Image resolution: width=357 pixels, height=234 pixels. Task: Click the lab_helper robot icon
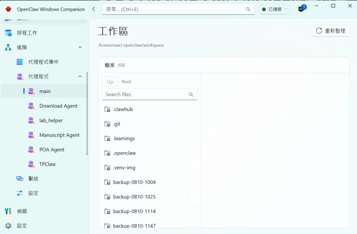(x=31, y=120)
